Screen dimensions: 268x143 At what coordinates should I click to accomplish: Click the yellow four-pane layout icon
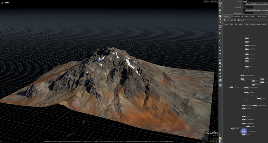pos(220,138)
